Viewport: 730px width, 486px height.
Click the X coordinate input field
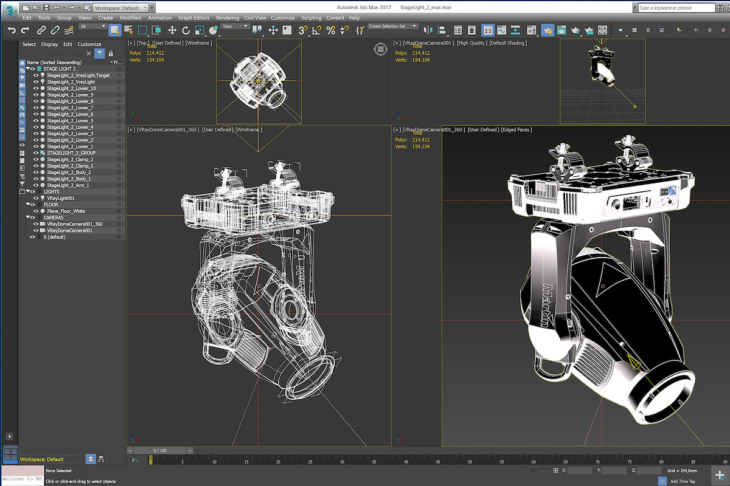coord(580,471)
